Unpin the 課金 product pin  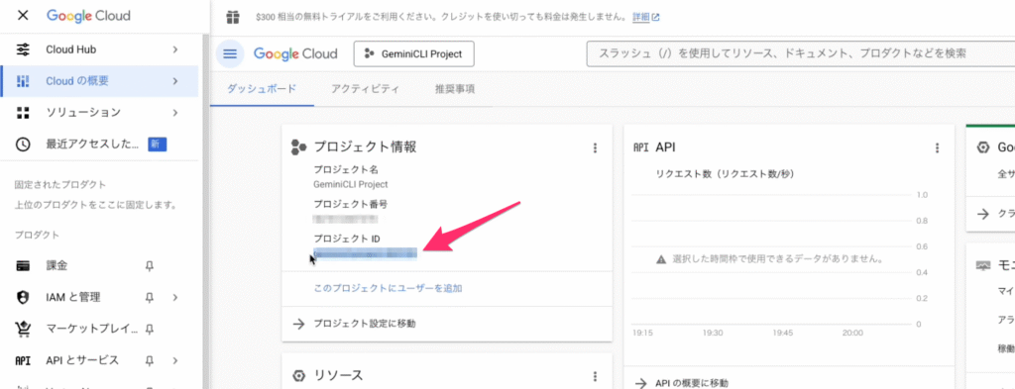150,265
